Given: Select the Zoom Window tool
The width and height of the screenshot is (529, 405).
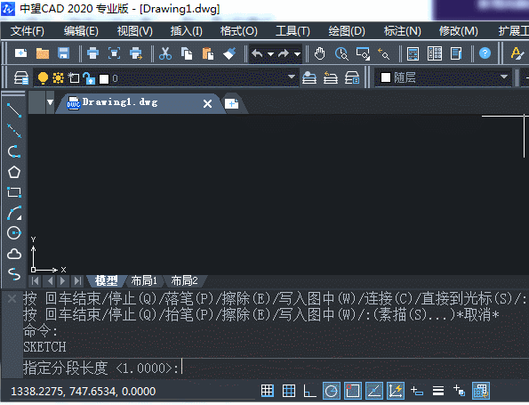Looking at the screenshot, I should point(363,53).
